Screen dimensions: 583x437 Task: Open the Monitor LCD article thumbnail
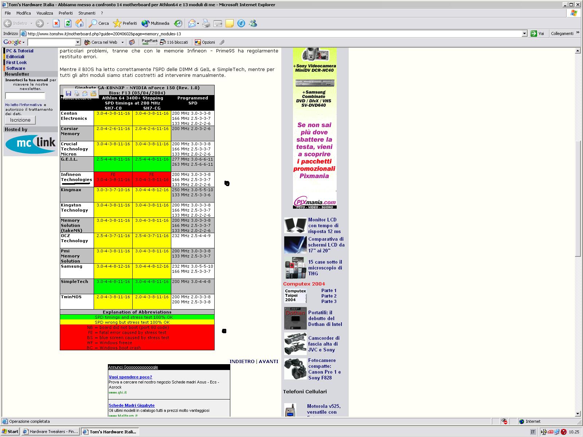click(x=295, y=225)
